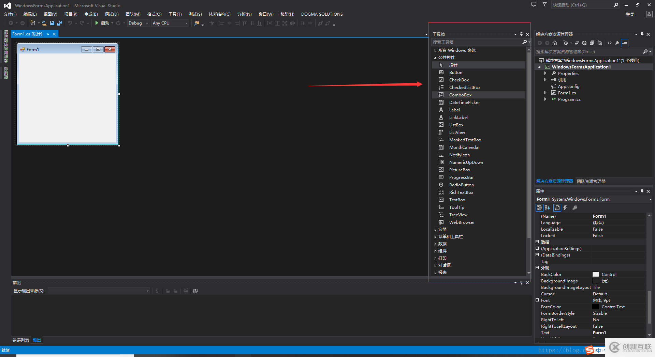Select ComboBox control in Toolbox

[x=479, y=95]
